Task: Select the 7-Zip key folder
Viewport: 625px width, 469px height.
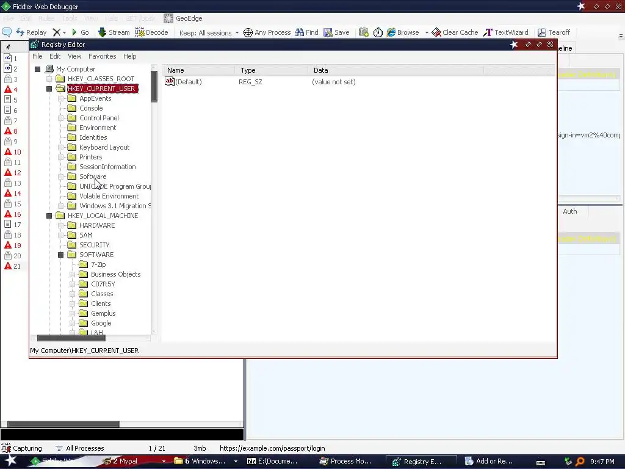Action: coord(98,264)
